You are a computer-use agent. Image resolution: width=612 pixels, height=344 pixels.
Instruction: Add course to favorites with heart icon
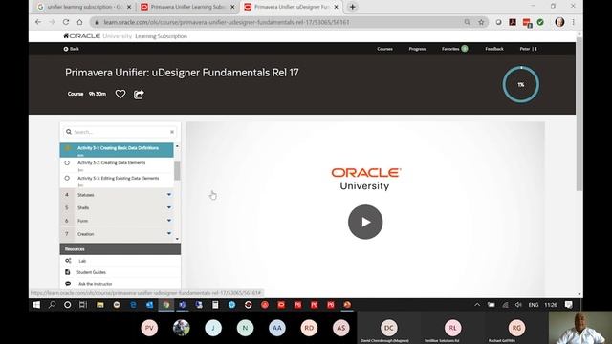click(x=120, y=94)
